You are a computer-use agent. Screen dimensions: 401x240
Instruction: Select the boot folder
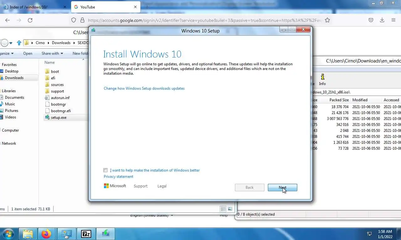click(x=55, y=72)
